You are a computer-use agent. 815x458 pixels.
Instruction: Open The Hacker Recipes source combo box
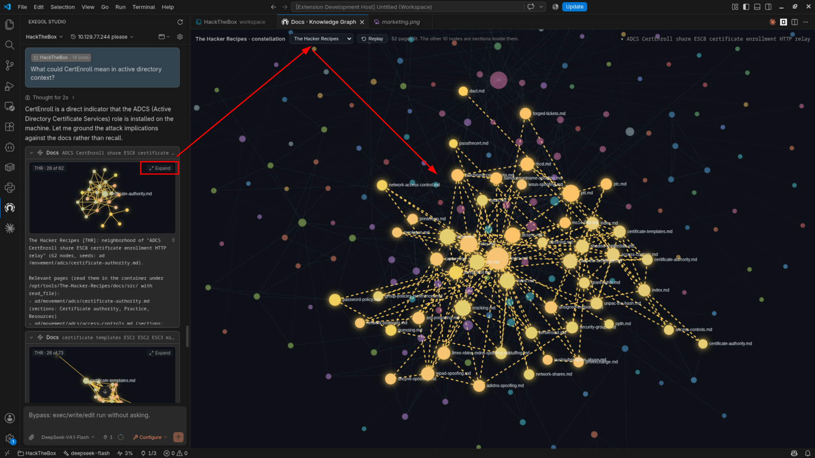(x=322, y=39)
